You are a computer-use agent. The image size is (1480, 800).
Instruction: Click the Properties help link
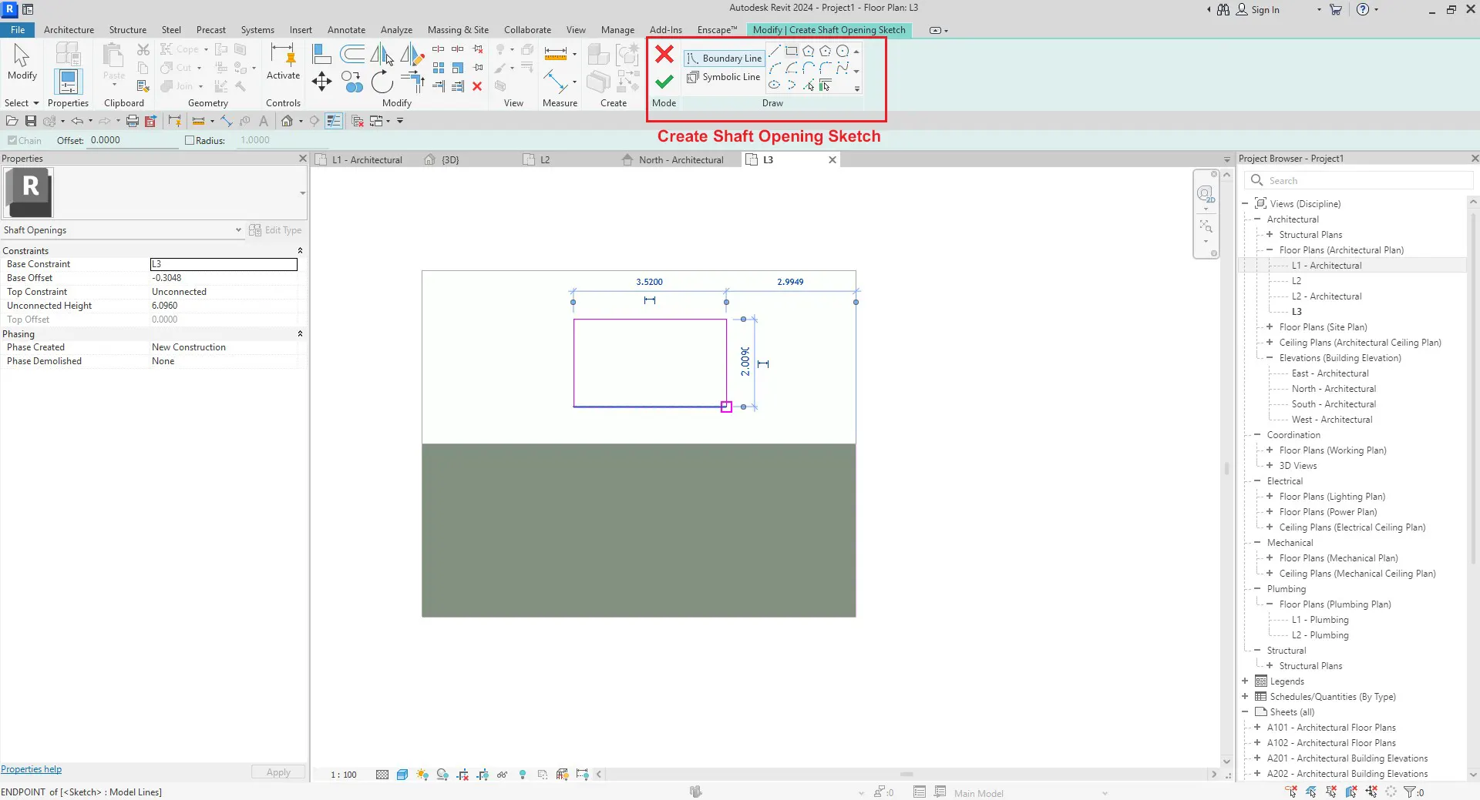click(31, 769)
